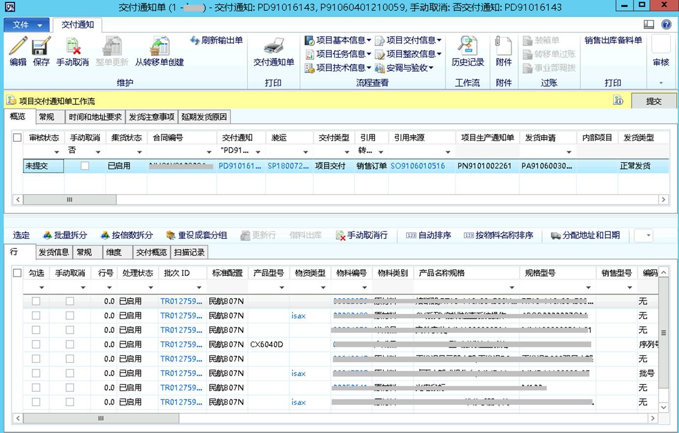Viewport: 679px width, 433px height.
Task: Open first TR012759... batch link
Action: pos(181,301)
